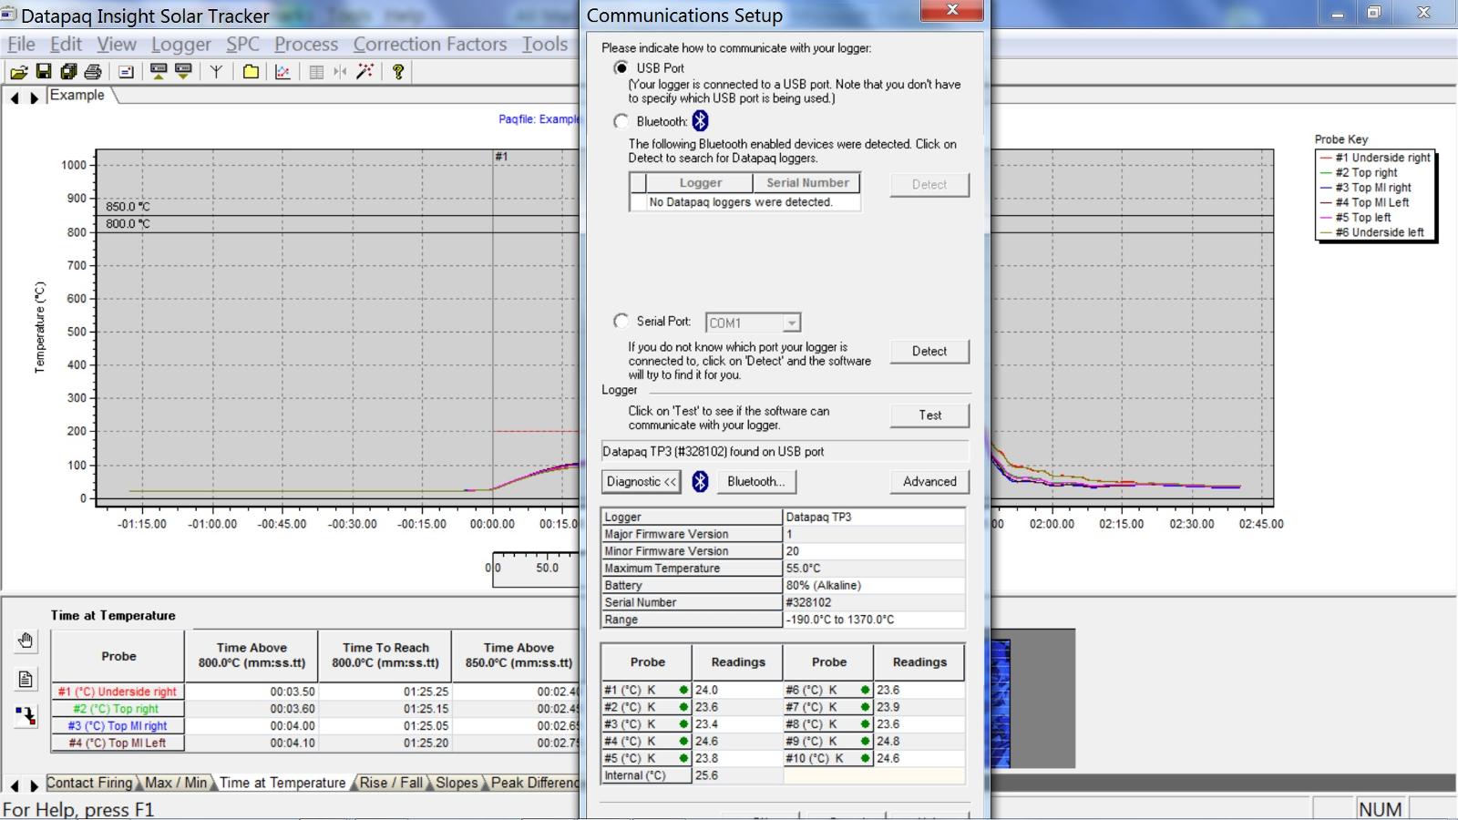Choose the Serial Port radio button
Image resolution: width=1458 pixels, height=820 pixels.
pyautogui.click(x=621, y=322)
